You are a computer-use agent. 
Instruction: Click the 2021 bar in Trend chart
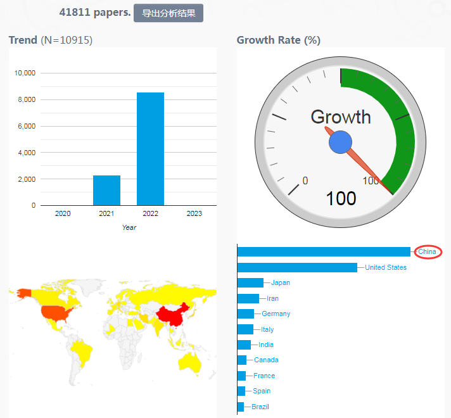click(106, 190)
